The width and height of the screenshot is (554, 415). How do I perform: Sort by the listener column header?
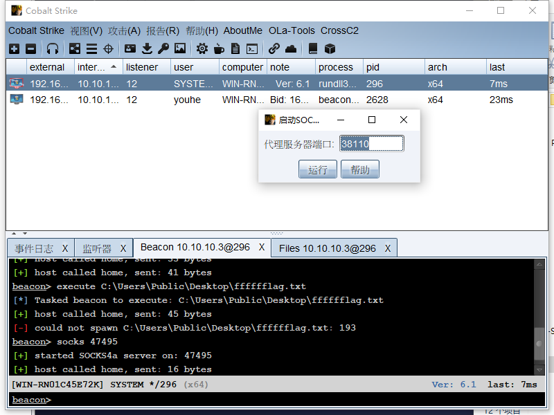pos(147,67)
